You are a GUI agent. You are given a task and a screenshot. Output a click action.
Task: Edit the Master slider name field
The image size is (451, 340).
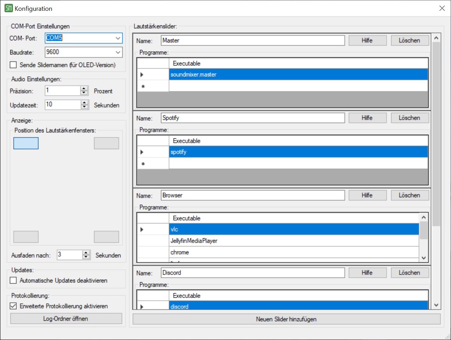point(253,40)
